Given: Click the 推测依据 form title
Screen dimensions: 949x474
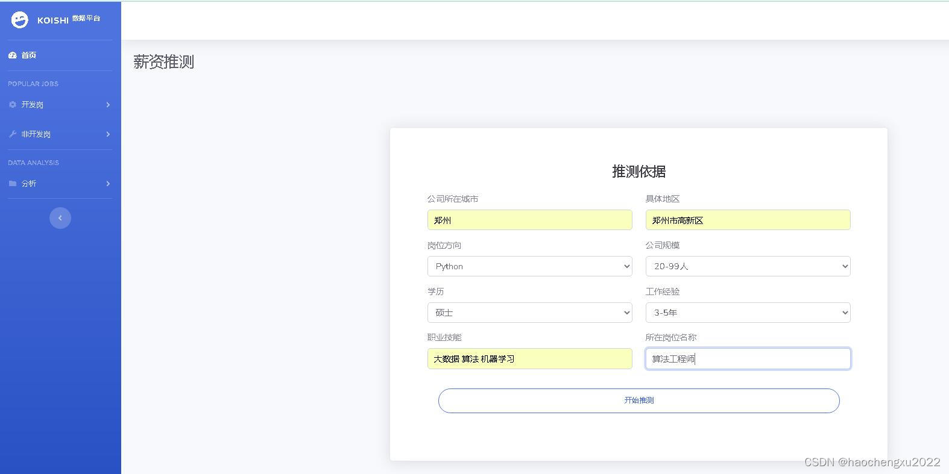Looking at the screenshot, I should pos(639,172).
